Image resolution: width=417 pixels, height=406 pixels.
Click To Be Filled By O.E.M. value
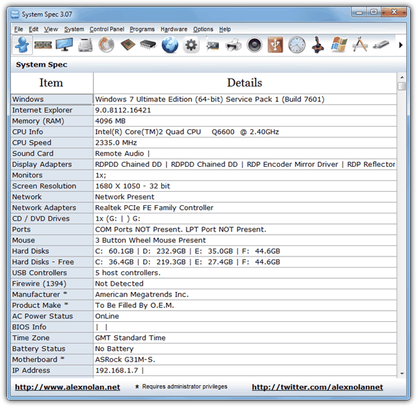135,305
